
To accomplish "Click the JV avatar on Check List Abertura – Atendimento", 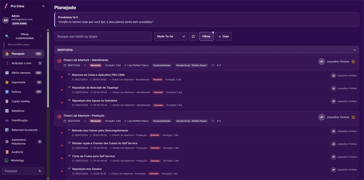I will pyautogui.click(x=322, y=62).
